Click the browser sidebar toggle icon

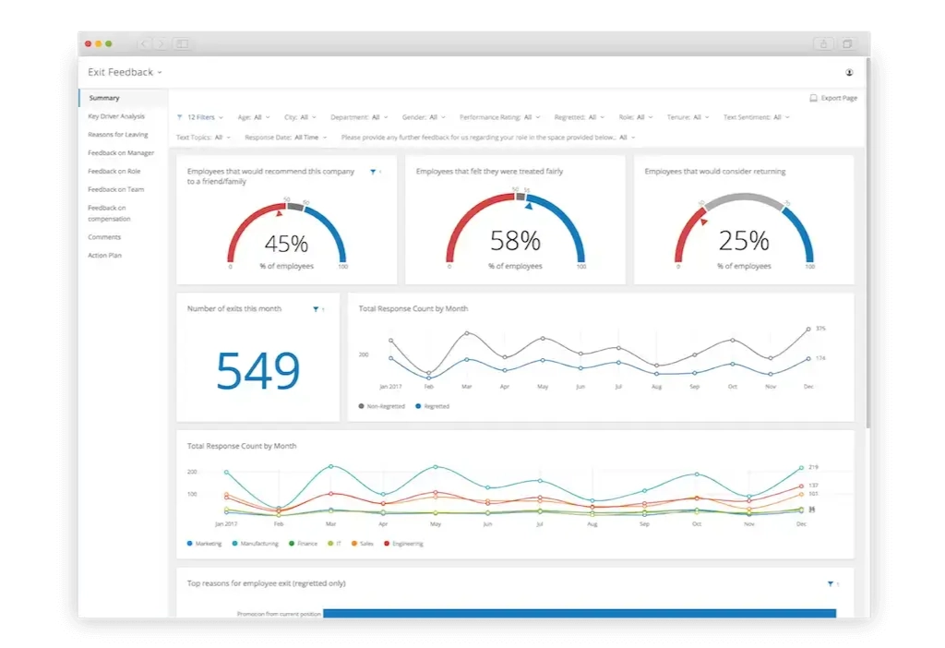click(182, 43)
